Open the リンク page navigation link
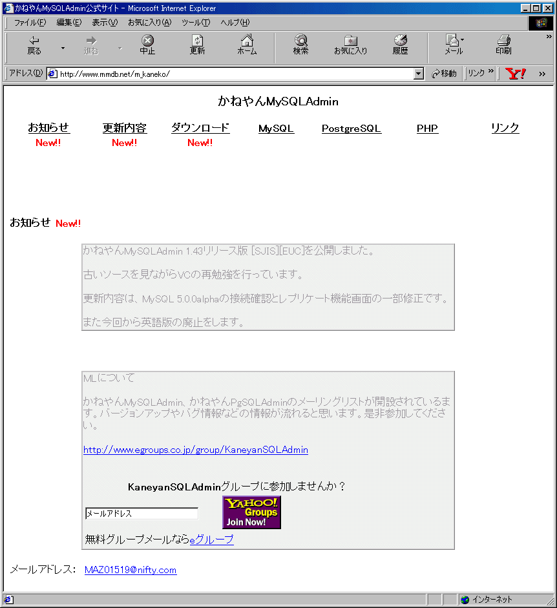 (505, 127)
